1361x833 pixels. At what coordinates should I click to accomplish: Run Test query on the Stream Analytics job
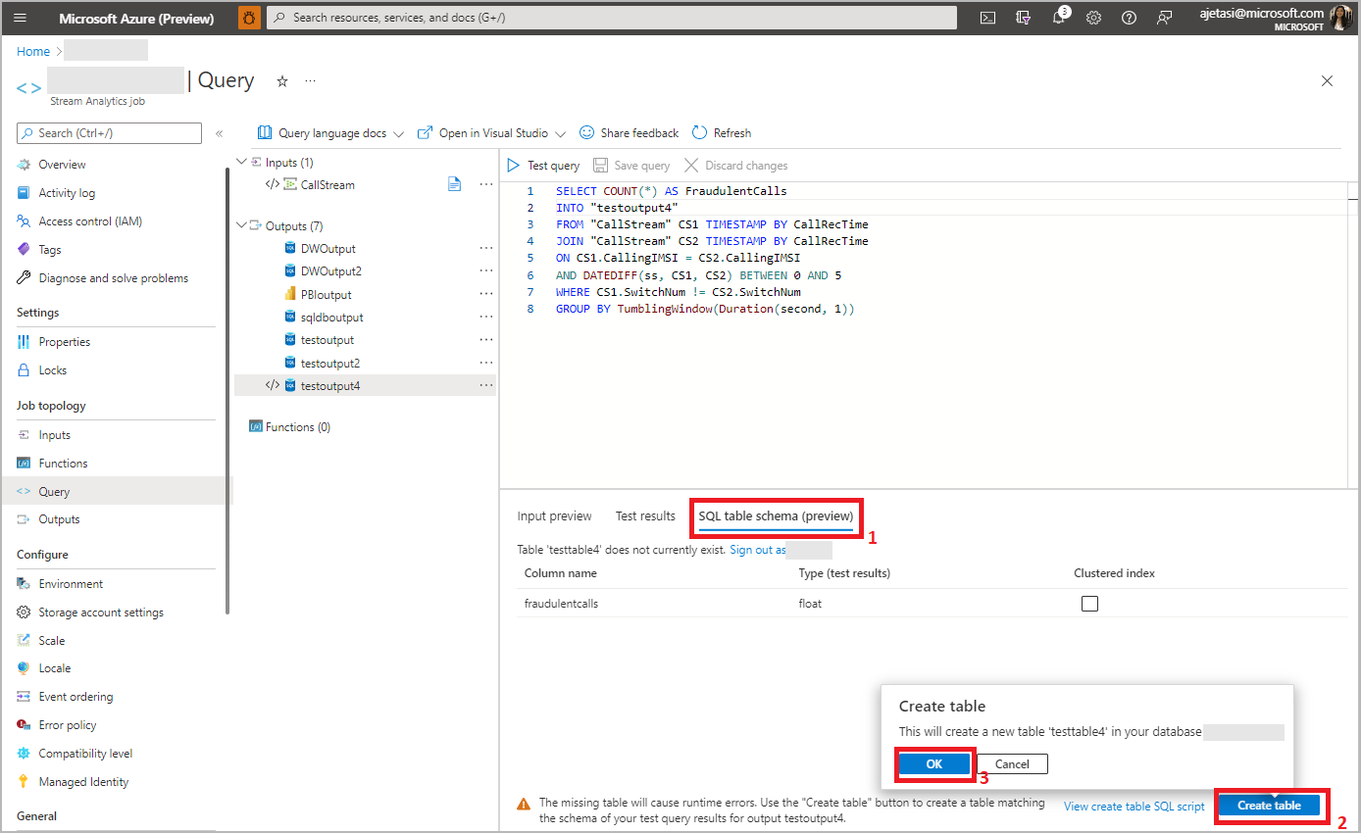click(x=544, y=165)
